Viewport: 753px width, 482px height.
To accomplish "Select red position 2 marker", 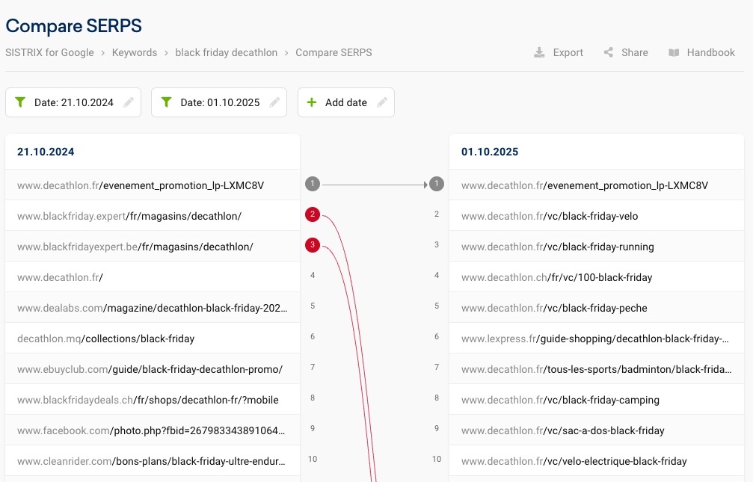I will 313,215.
